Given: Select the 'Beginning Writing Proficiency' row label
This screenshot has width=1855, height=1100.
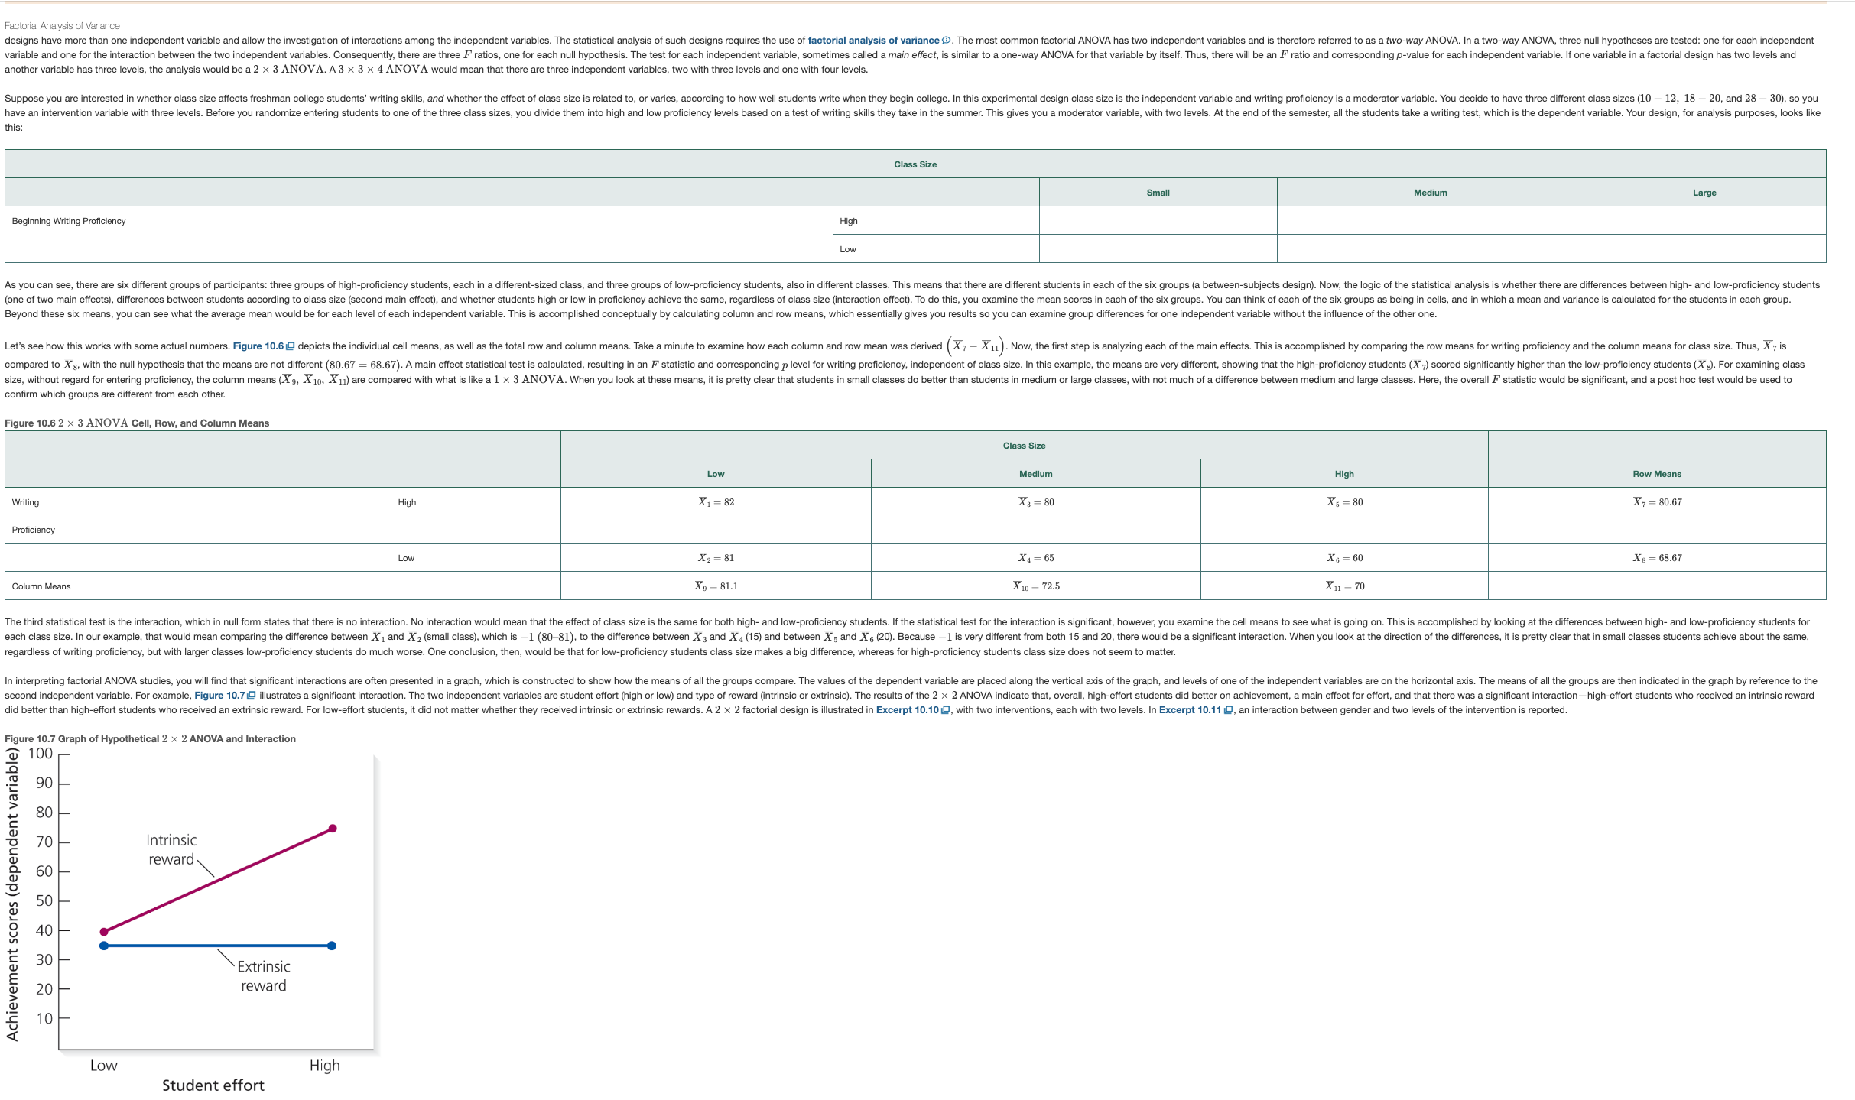Looking at the screenshot, I should tap(69, 221).
